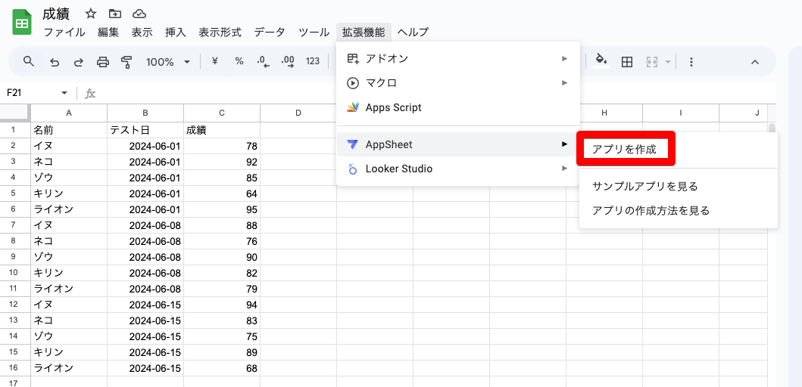The image size is (802, 387).
Task: Click the undo arrow icon
Action: pos(55,62)
